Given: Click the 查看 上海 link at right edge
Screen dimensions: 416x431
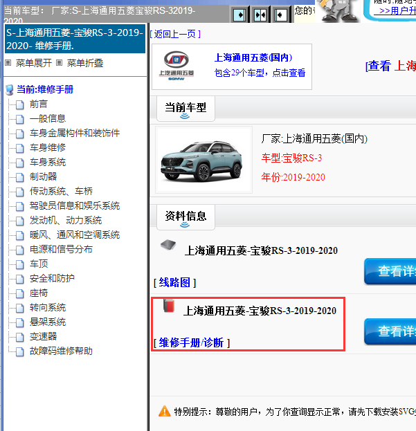Looking at the screenshot, I should (390, 66).
